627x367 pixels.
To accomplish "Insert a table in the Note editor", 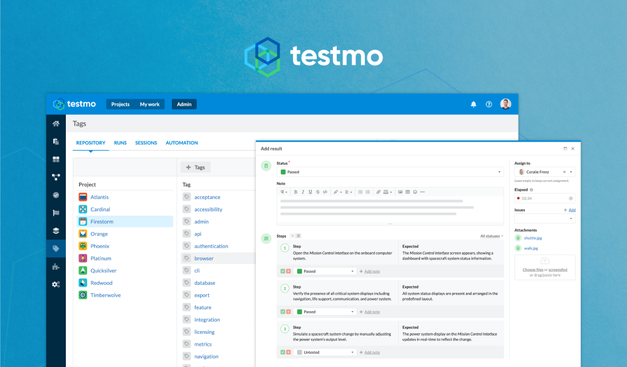I will coord(408,192).
